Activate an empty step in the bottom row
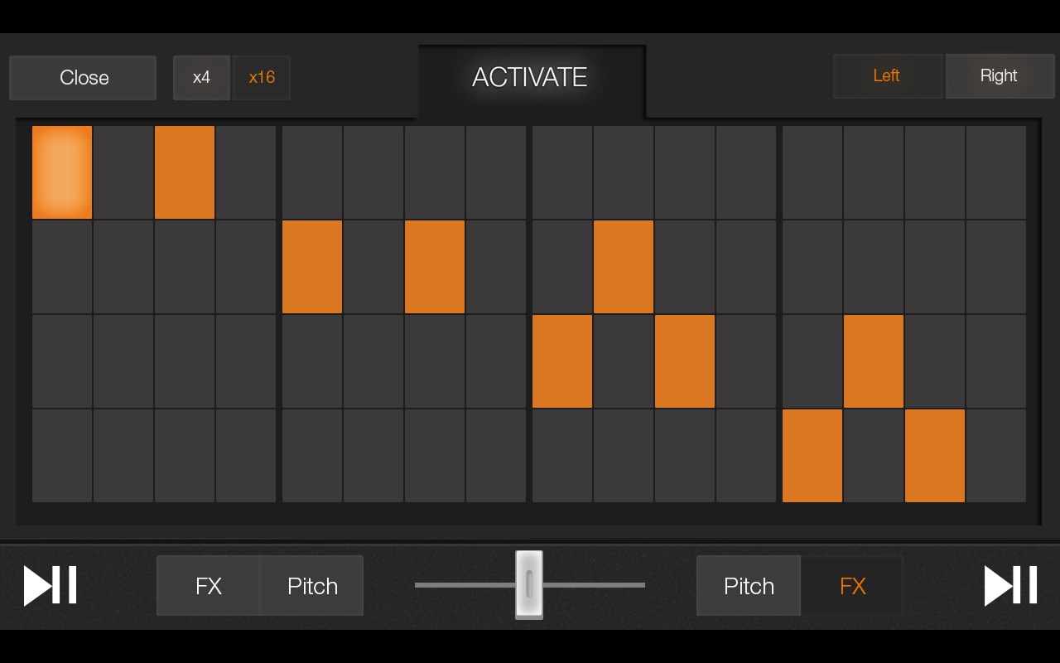This screenshot has height=663, width=1060. [x=62, y=456]
